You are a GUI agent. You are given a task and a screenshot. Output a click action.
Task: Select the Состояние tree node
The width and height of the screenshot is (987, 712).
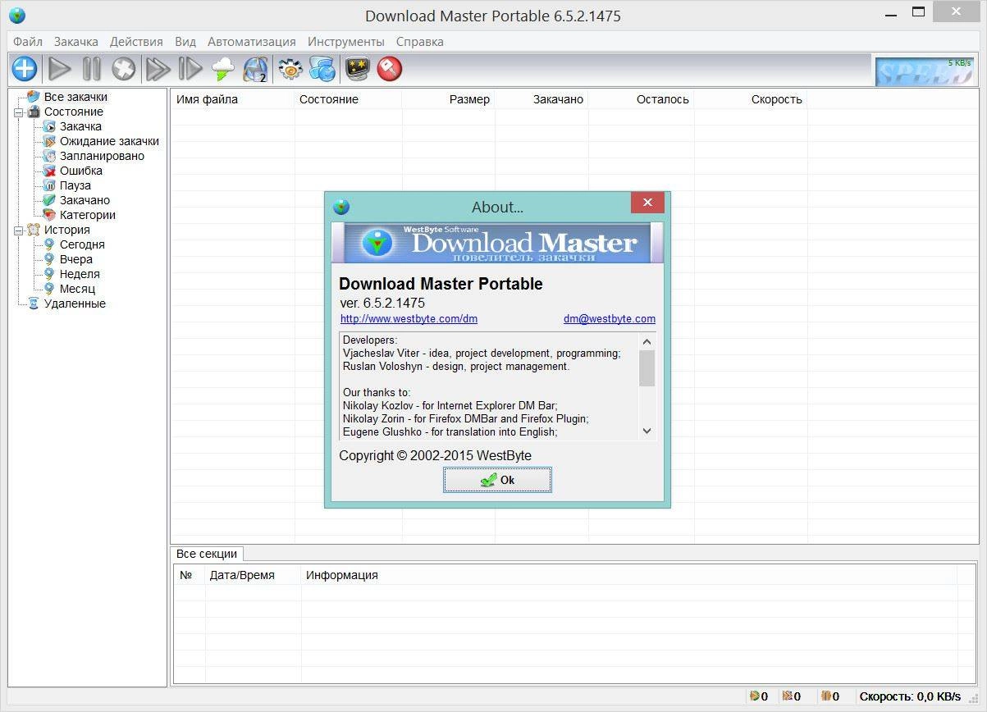74,112
